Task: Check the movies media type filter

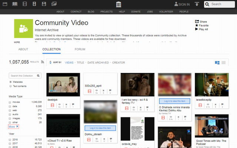Action: (10, 101)
